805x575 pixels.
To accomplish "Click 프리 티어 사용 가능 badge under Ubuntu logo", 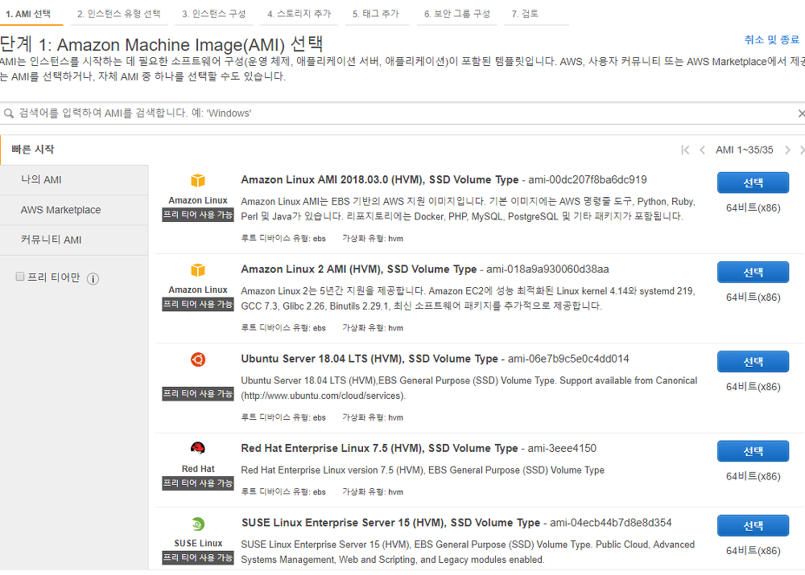I will coord(198,394).
